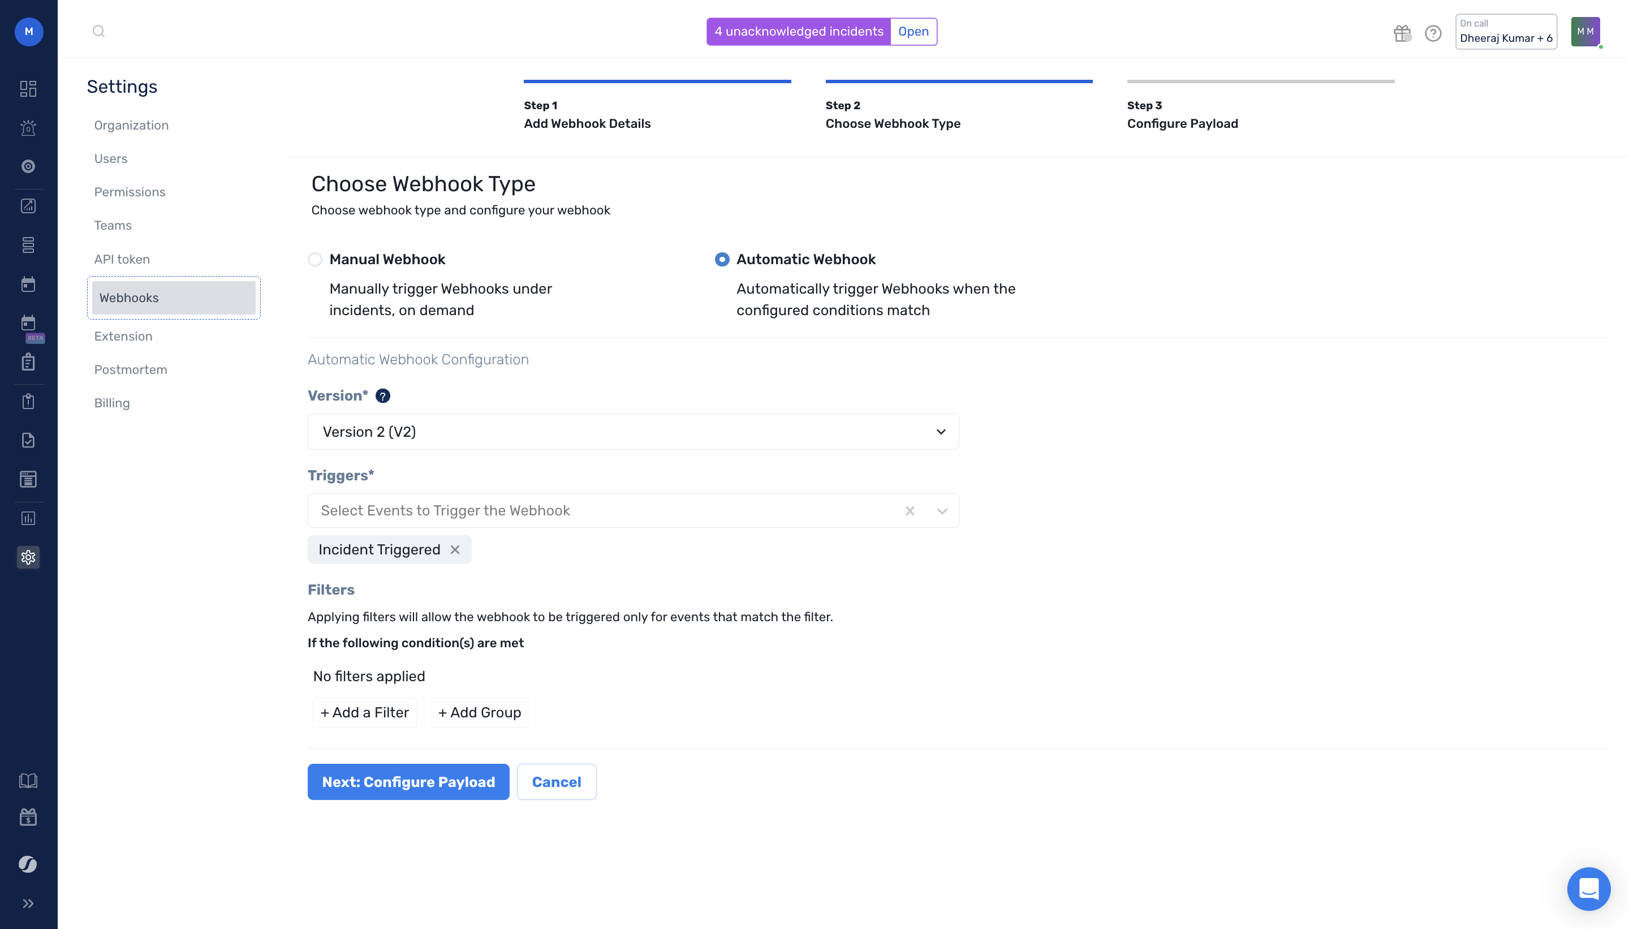
Task: Go to API token settings
Action: pyautogui.click(x=122, y=259)
